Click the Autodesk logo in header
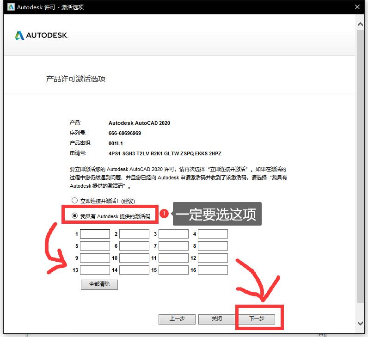The width and height of the screenshot is (368, 337). (42, 36)
